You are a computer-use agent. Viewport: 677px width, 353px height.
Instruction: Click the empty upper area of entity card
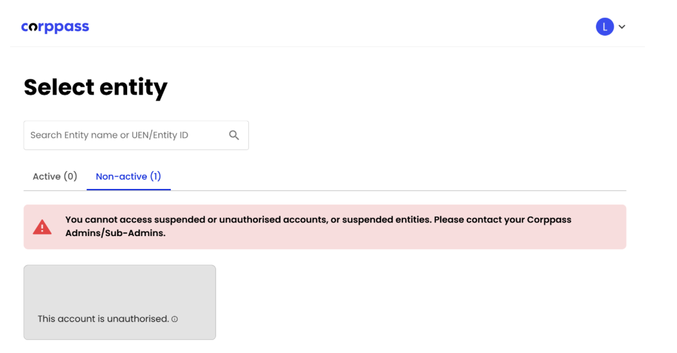pyautogui.click(x=119, y=283)
